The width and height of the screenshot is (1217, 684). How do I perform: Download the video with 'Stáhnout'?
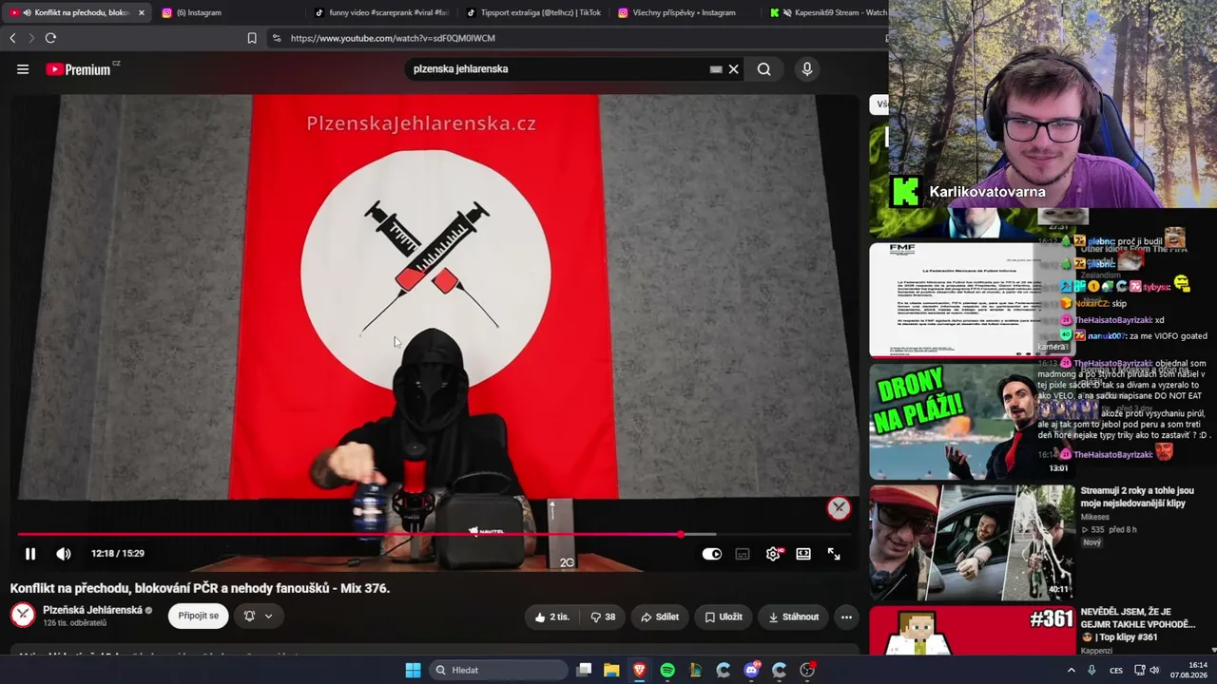point(794,617)
